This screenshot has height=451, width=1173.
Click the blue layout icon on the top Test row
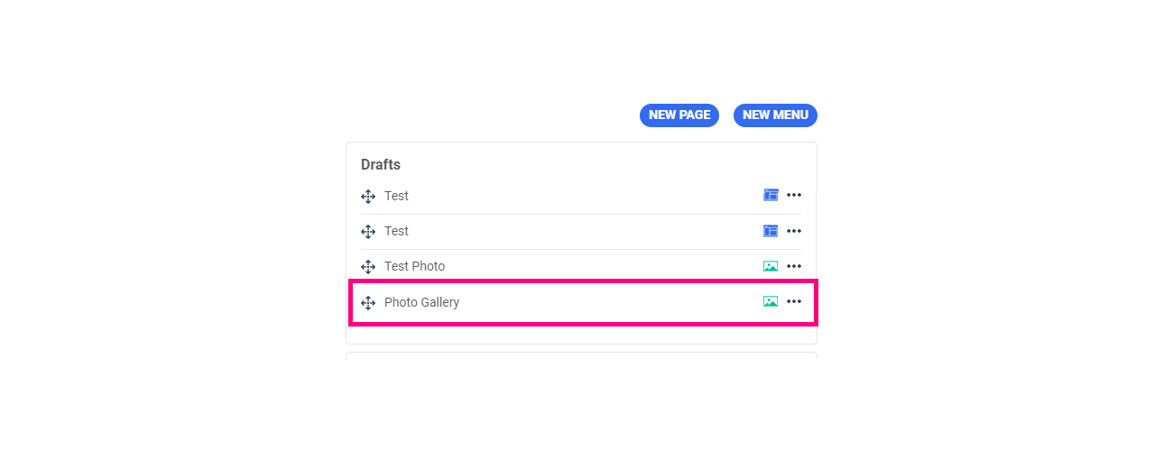[x=771, y=195]
